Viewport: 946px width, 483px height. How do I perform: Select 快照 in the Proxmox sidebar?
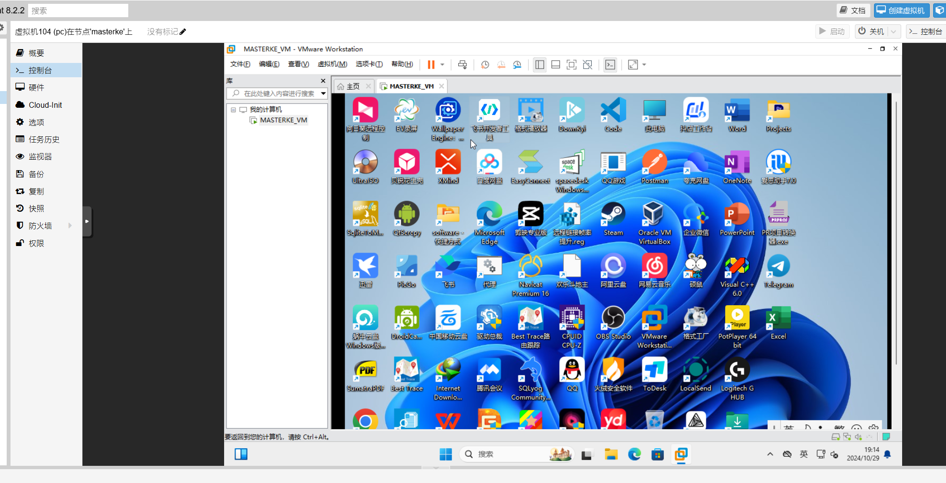[x=46, y=208]
